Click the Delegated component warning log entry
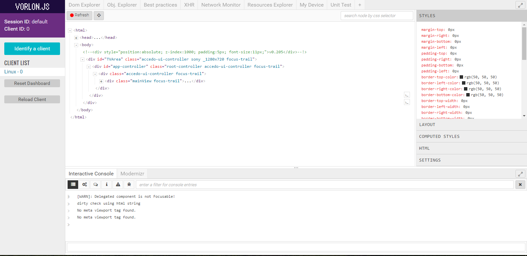The image size is (527, 256). point(126,196)
